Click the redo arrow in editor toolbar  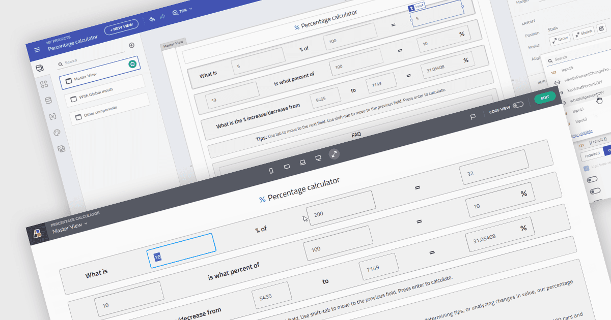[162, 17]
